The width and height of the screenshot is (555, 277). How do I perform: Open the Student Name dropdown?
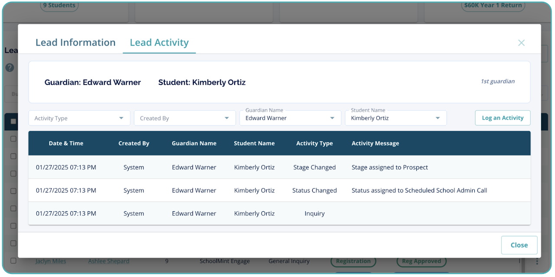395,118
